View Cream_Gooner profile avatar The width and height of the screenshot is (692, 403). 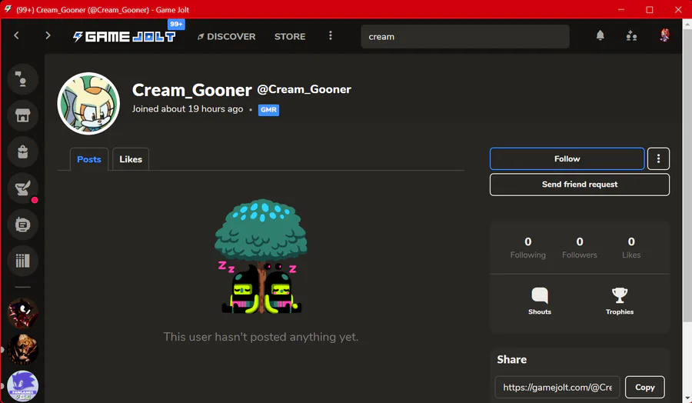coord(88,104)
